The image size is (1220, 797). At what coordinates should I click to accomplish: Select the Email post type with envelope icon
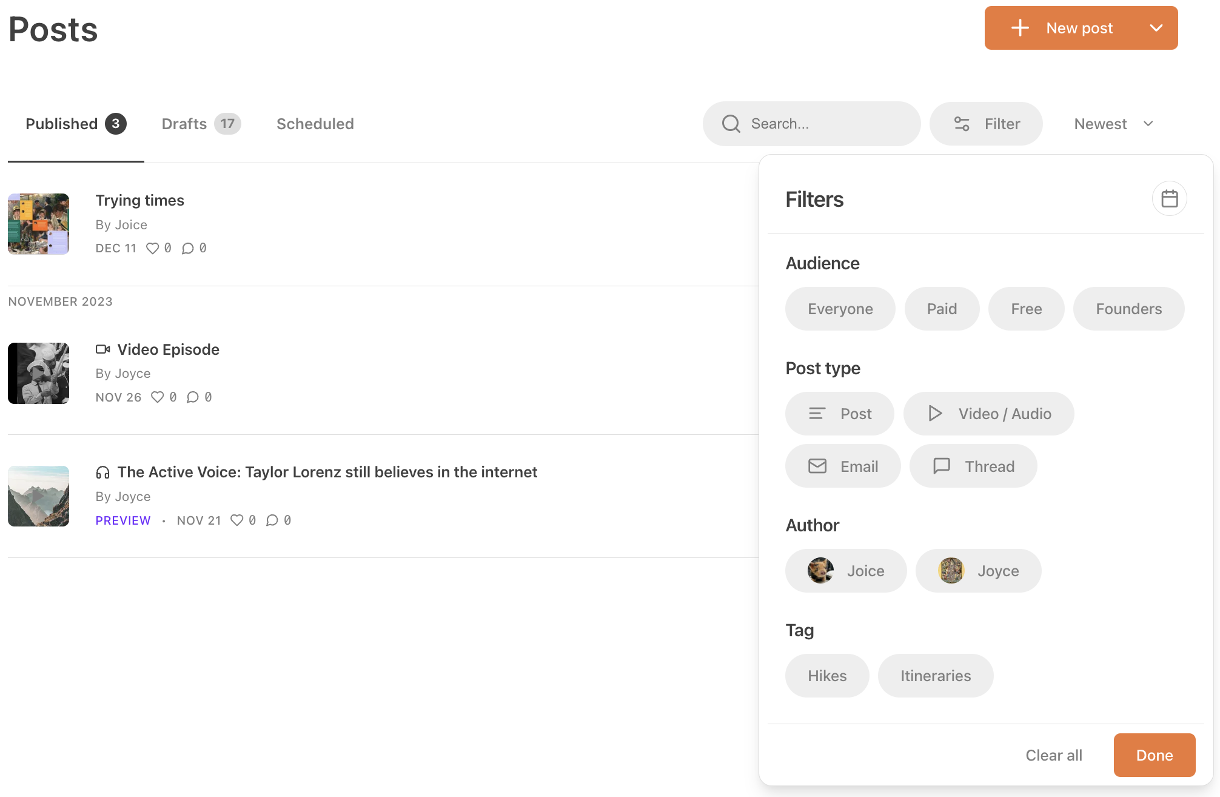point(843,466)
